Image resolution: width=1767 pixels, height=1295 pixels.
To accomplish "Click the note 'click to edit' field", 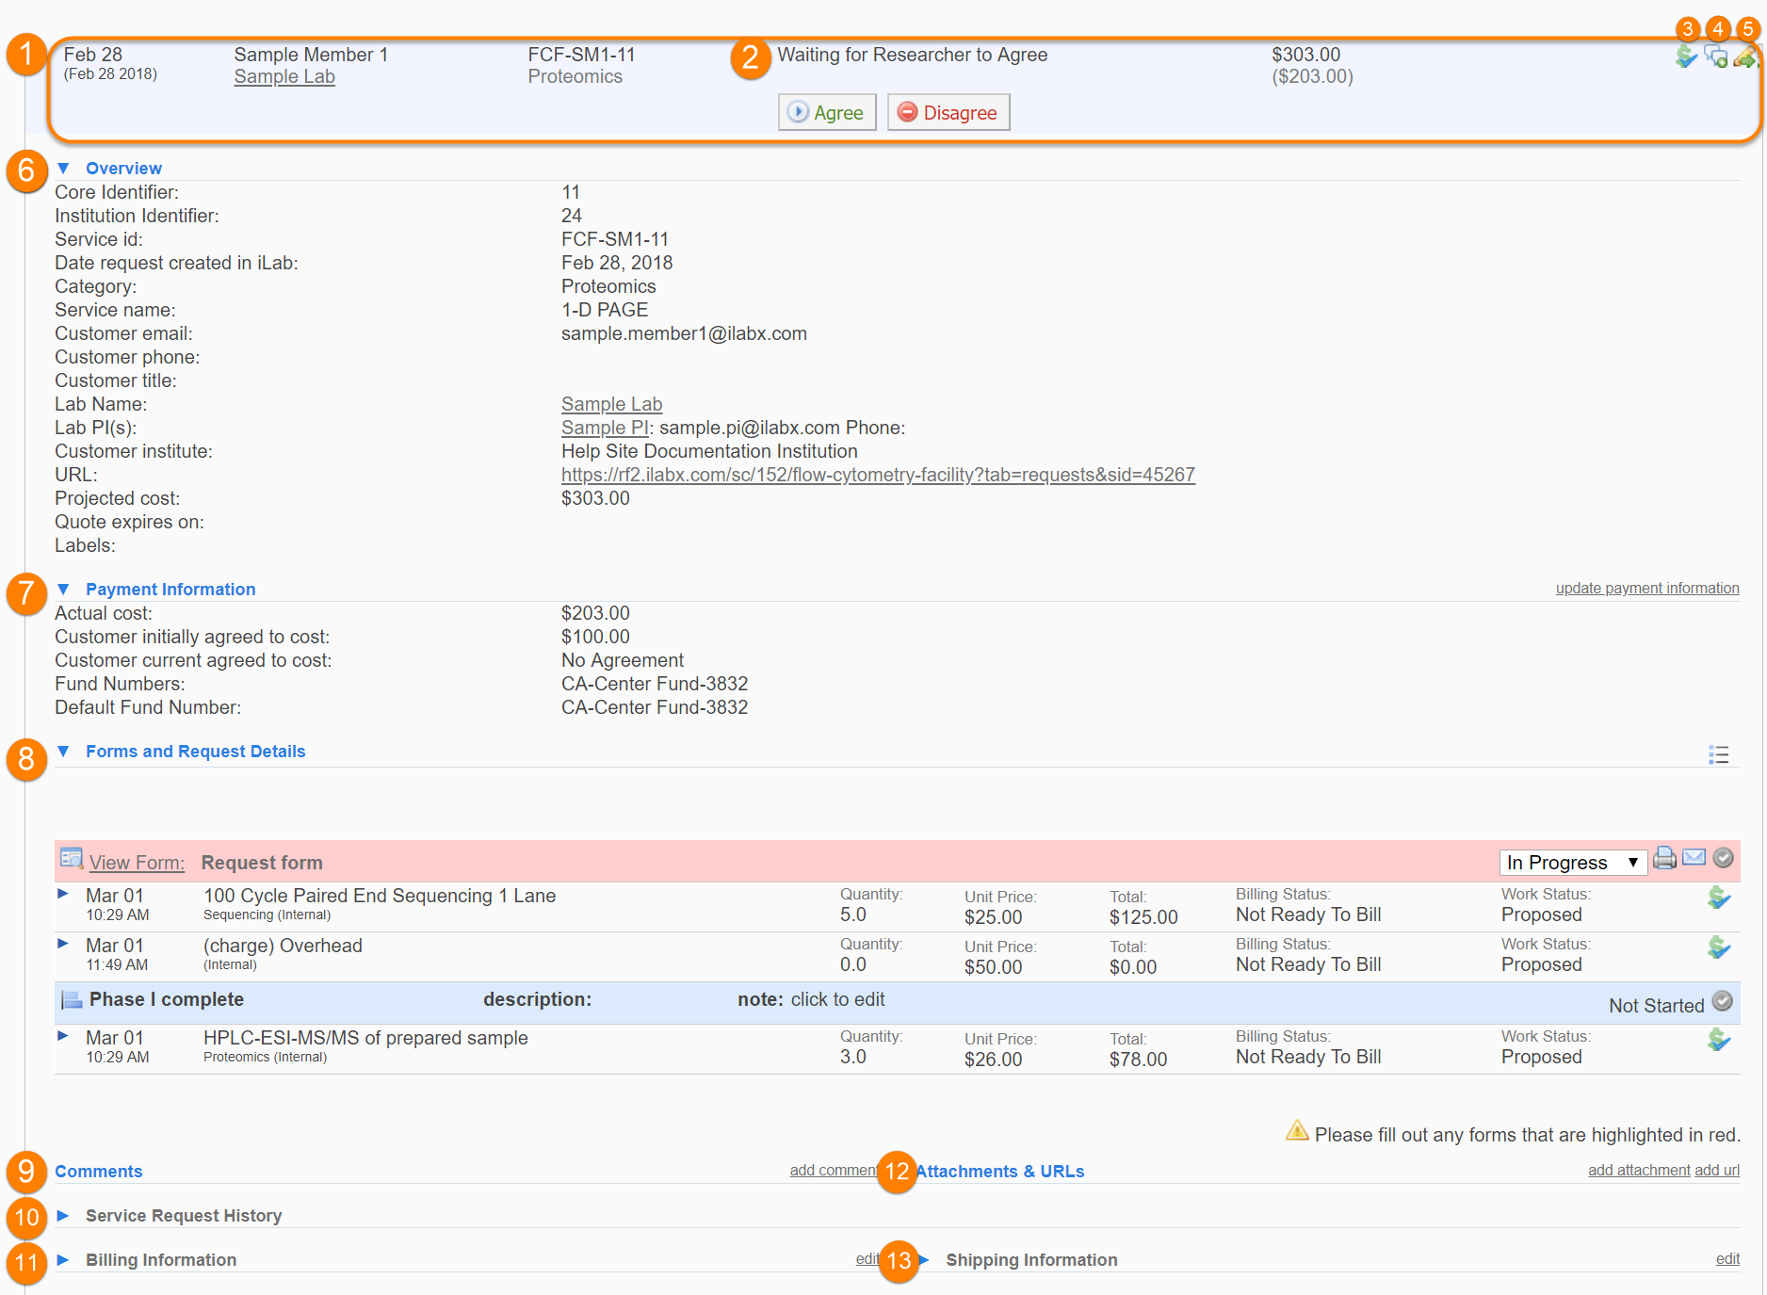I will [x=837, y=1000].
